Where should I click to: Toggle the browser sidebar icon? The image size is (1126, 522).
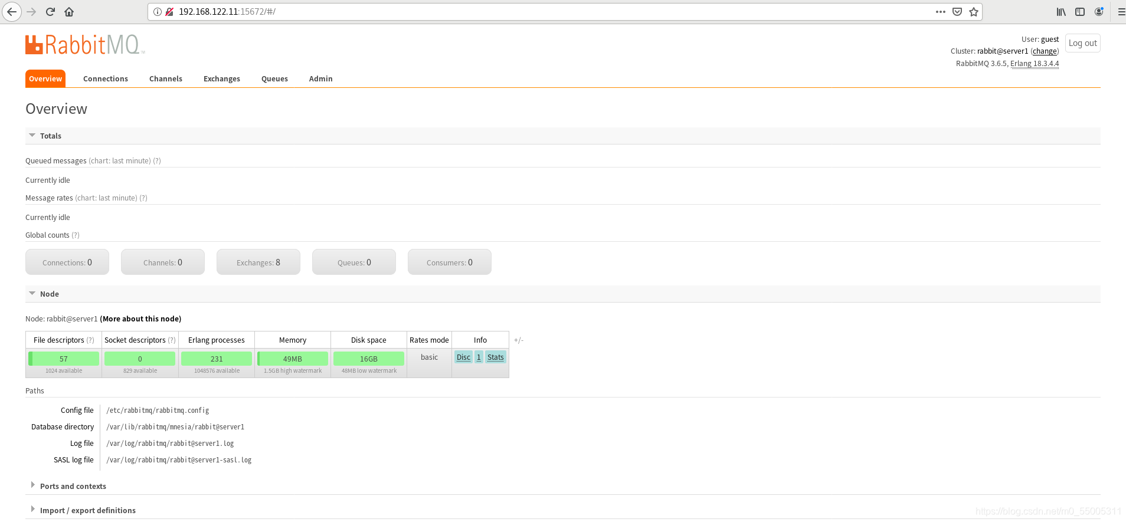tap(1080, 12)
